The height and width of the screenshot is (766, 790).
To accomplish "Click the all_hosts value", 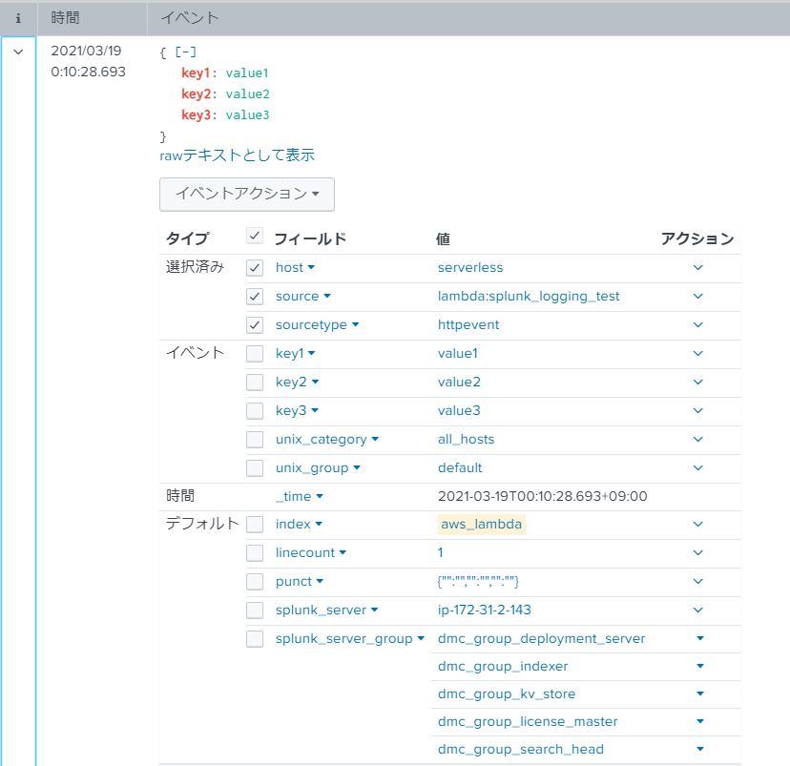I will pos(466,439).
